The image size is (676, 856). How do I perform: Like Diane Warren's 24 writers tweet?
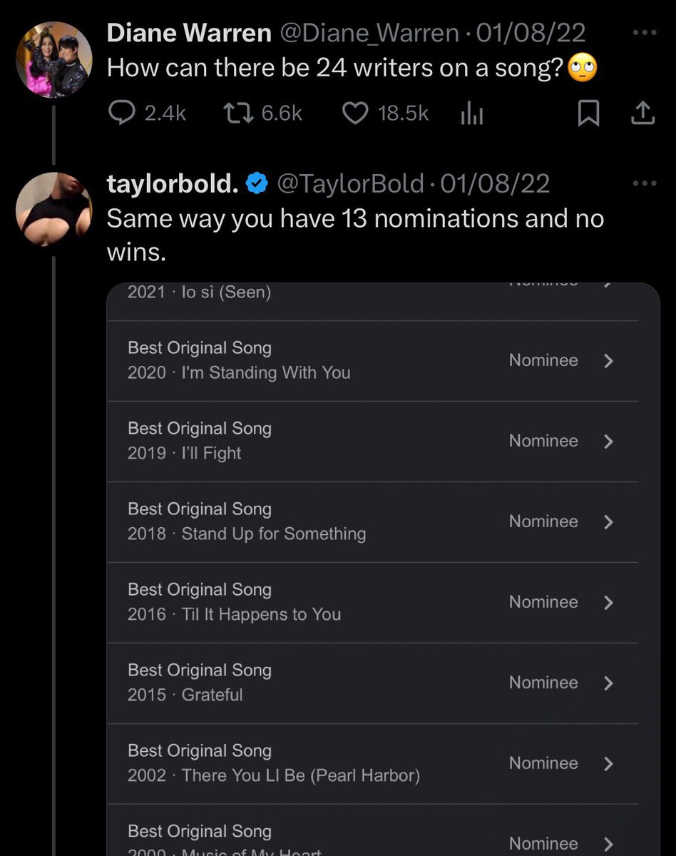(355, 113)
